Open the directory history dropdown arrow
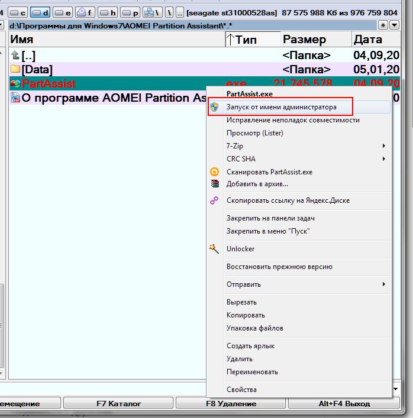Image resolution: width=413 pixels, height=418 pixels. coord(394,25)
